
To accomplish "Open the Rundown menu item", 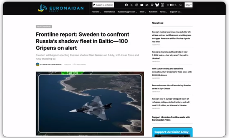I will tap(153, 12).
